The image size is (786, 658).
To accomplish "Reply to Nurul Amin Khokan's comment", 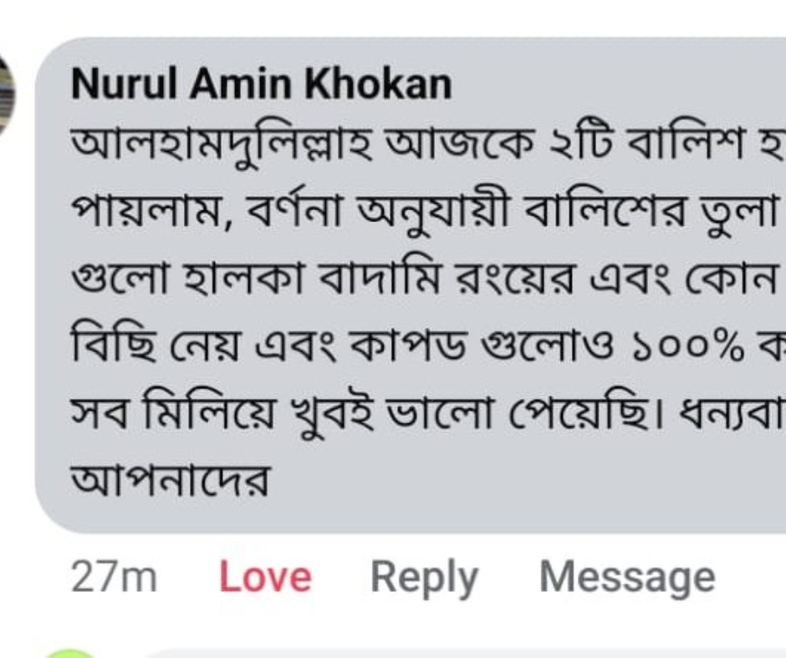I will (x=424, y=577).
